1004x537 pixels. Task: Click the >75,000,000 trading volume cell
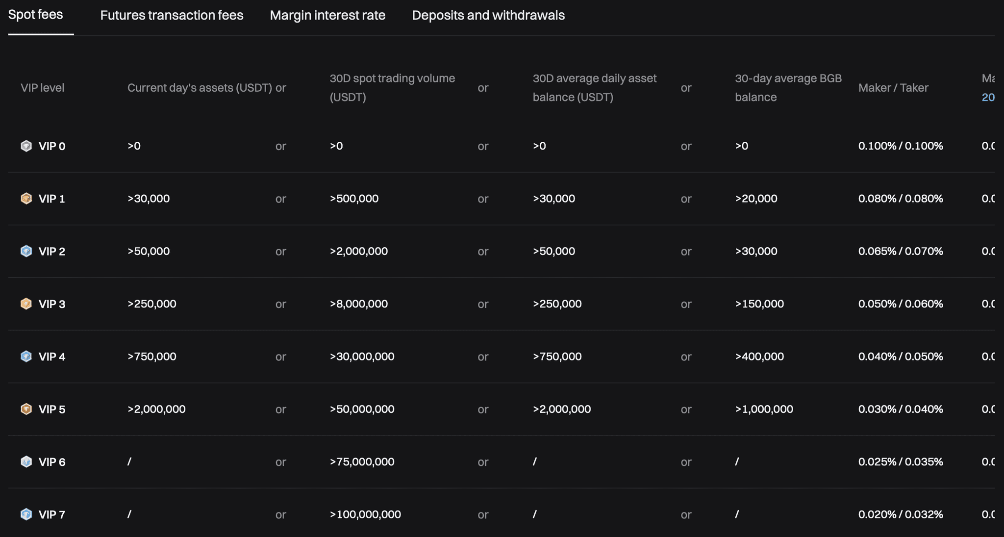point(362,461)
